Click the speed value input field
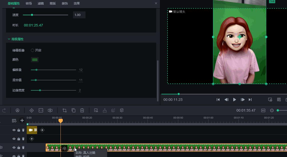The image size is (287, 157). (79, 15)
